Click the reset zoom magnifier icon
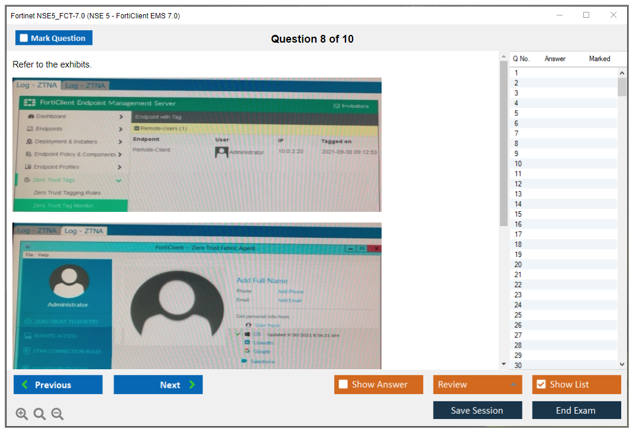 coord(40,414)
